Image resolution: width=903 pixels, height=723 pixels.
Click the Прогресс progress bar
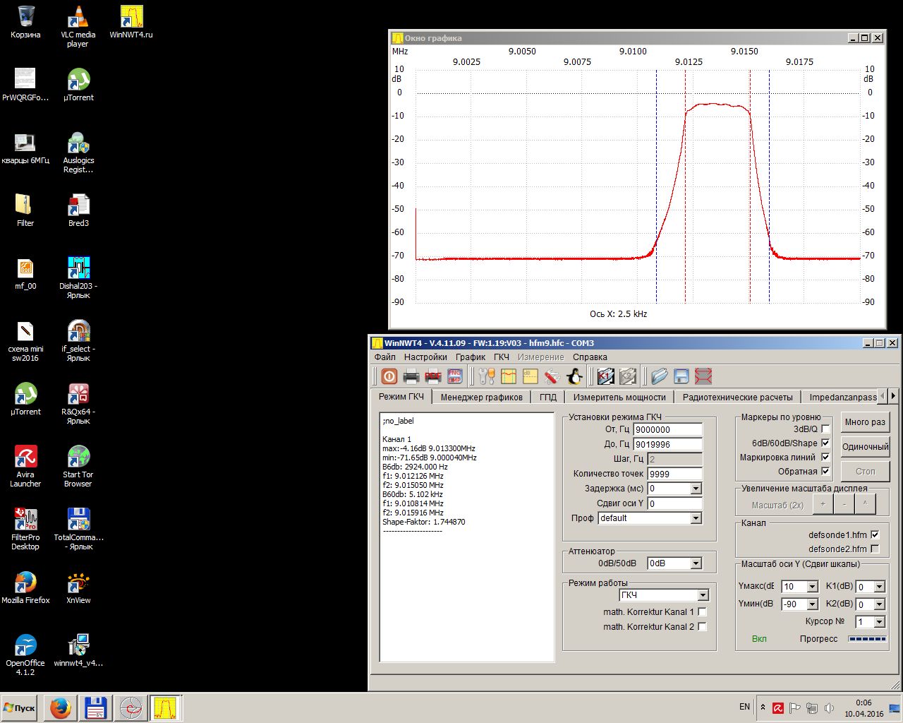coord(867,639)
